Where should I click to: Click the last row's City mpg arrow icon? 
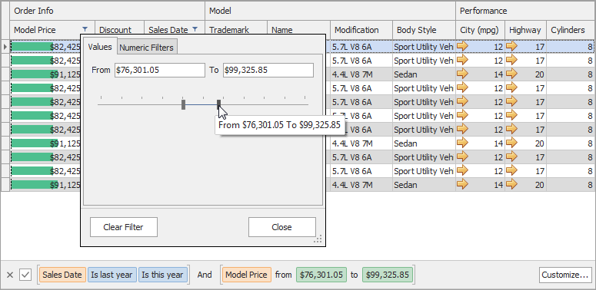(x=463, y=185)
